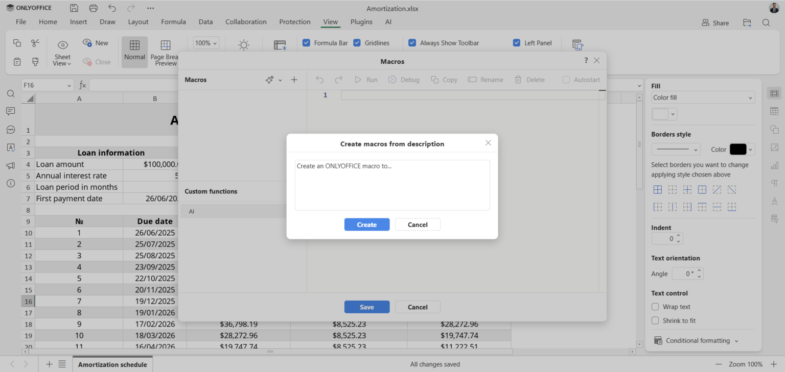Enable the Shrink to fit checkbox
This screenshot has width=785, height=372.
click(655, 320)
